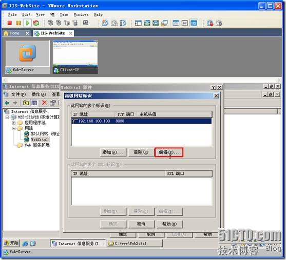Open the Edit menu in VMware
286x260 pixels.
tap(26, 14)
